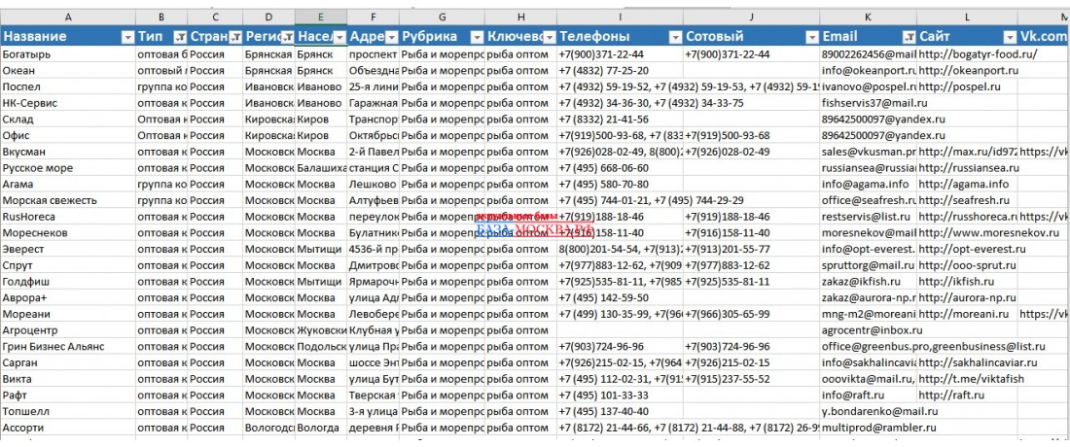This screenshot has width=1070, height=447.
Task: Select the Агроцентр name cell
Action: (x=67, y=330)
